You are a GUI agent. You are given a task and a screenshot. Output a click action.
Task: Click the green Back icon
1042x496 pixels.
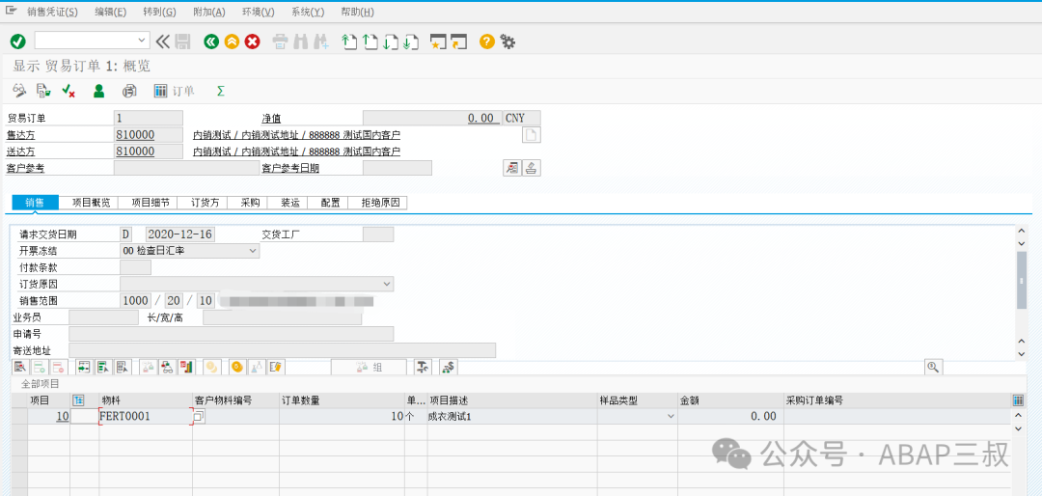coord(211,41)
